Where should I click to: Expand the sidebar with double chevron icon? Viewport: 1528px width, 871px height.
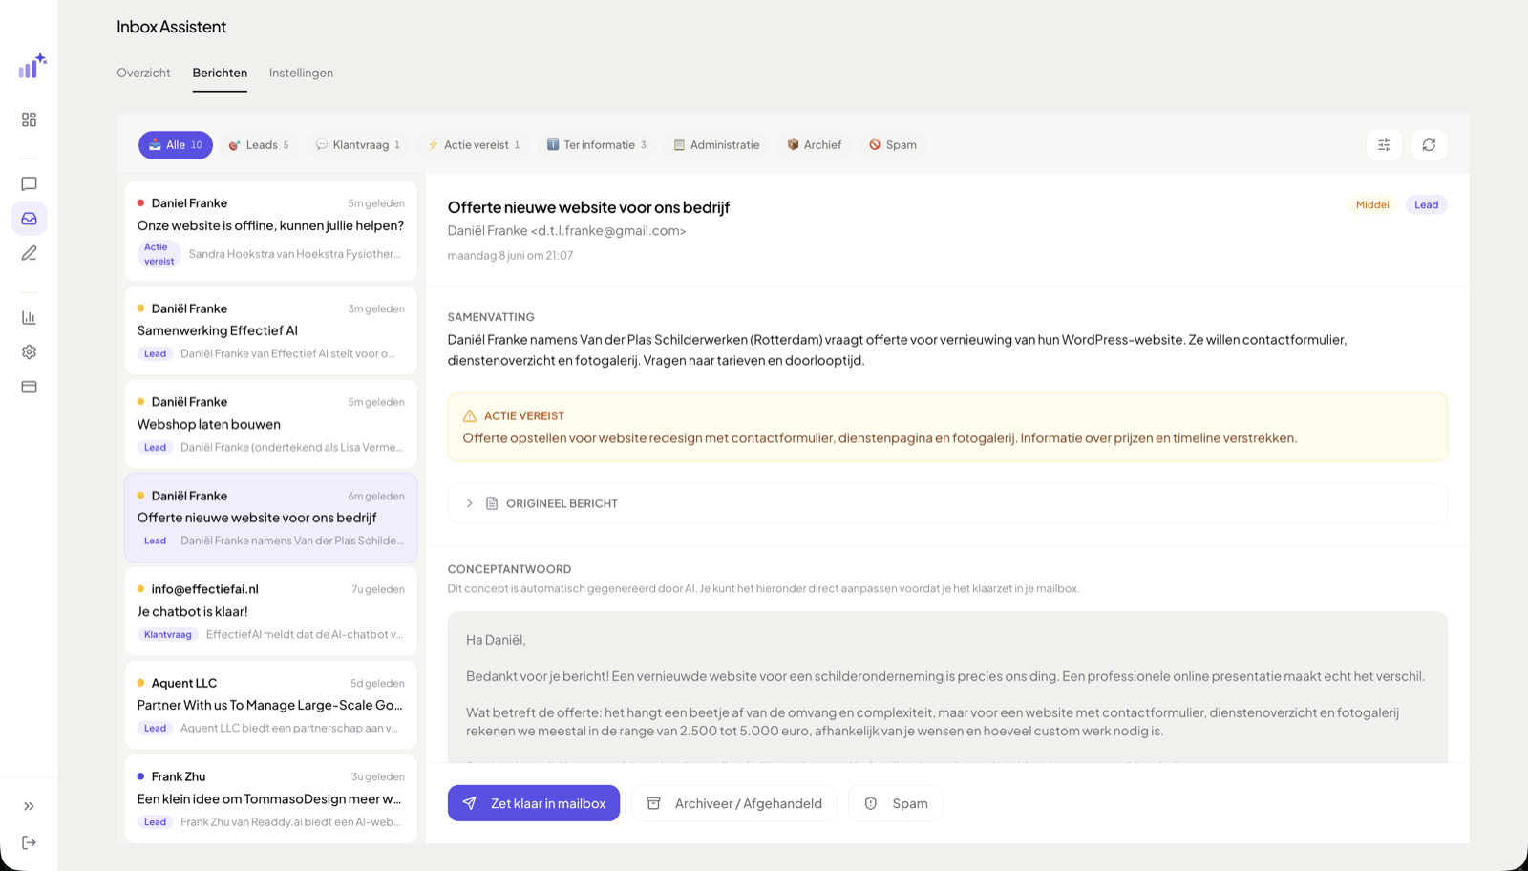[30, 806]
